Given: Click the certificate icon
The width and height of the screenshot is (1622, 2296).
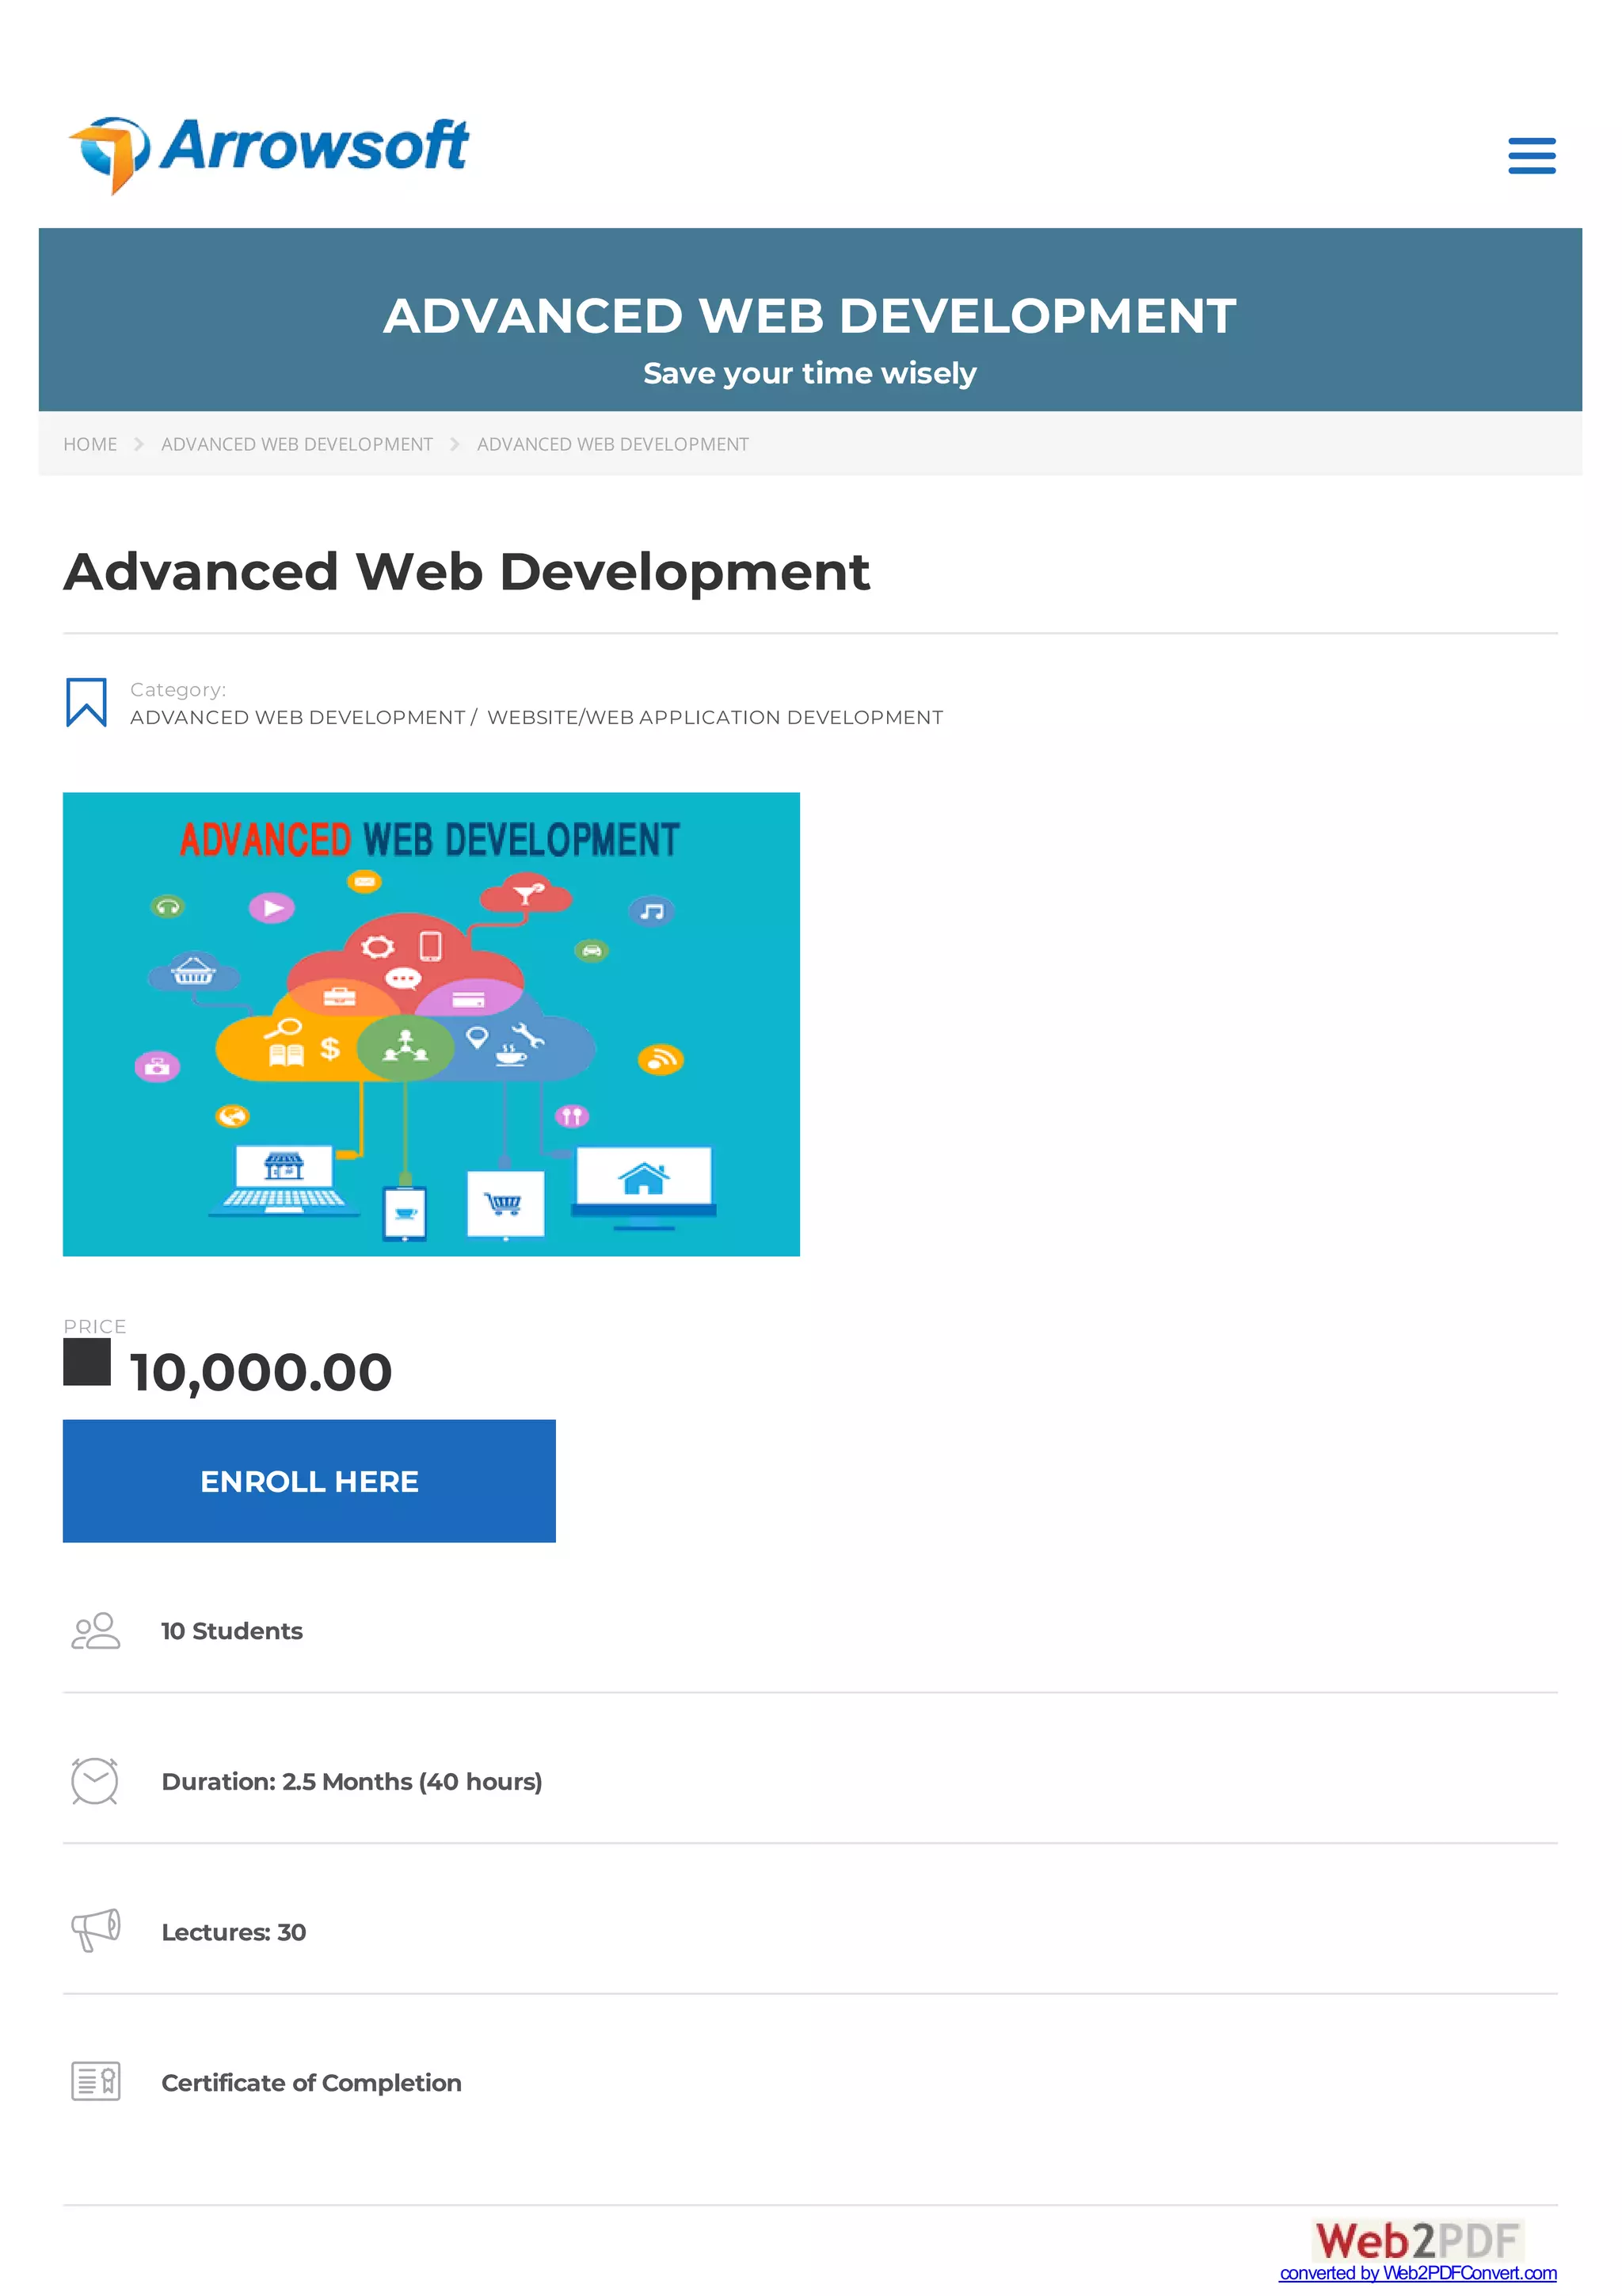Looking at the screenshot, I should [x=95, y=2082].
